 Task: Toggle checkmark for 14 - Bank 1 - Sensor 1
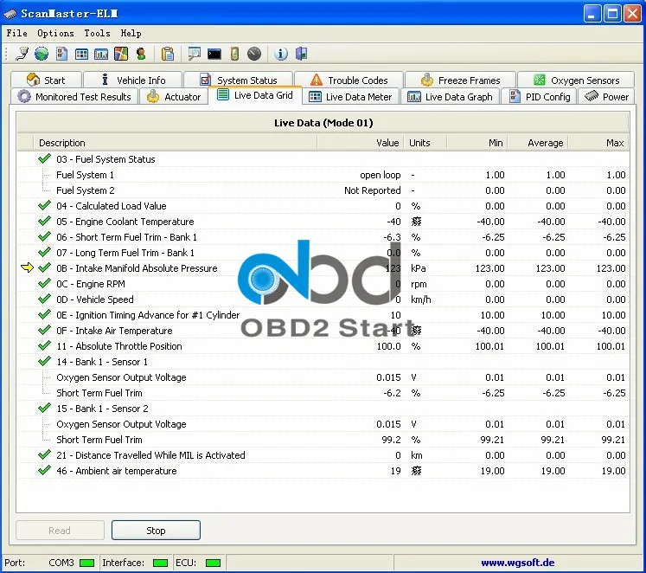pyautogui.click(x=44, y=362)
